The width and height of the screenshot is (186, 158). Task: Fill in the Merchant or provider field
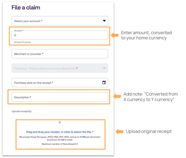tap(60, 54)
